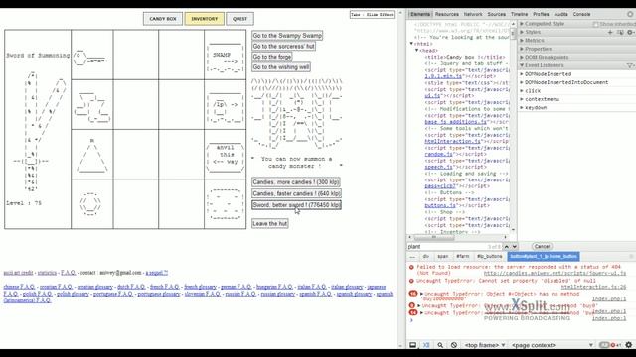This screenshot has height=357, width=636.
Task: Click the DevTools search input field
Action: [x=454, y=247]
